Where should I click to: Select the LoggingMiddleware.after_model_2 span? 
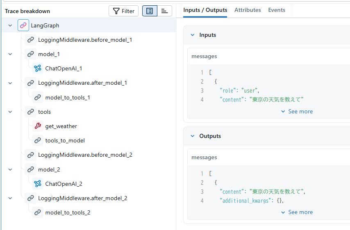tap(83, 198)
